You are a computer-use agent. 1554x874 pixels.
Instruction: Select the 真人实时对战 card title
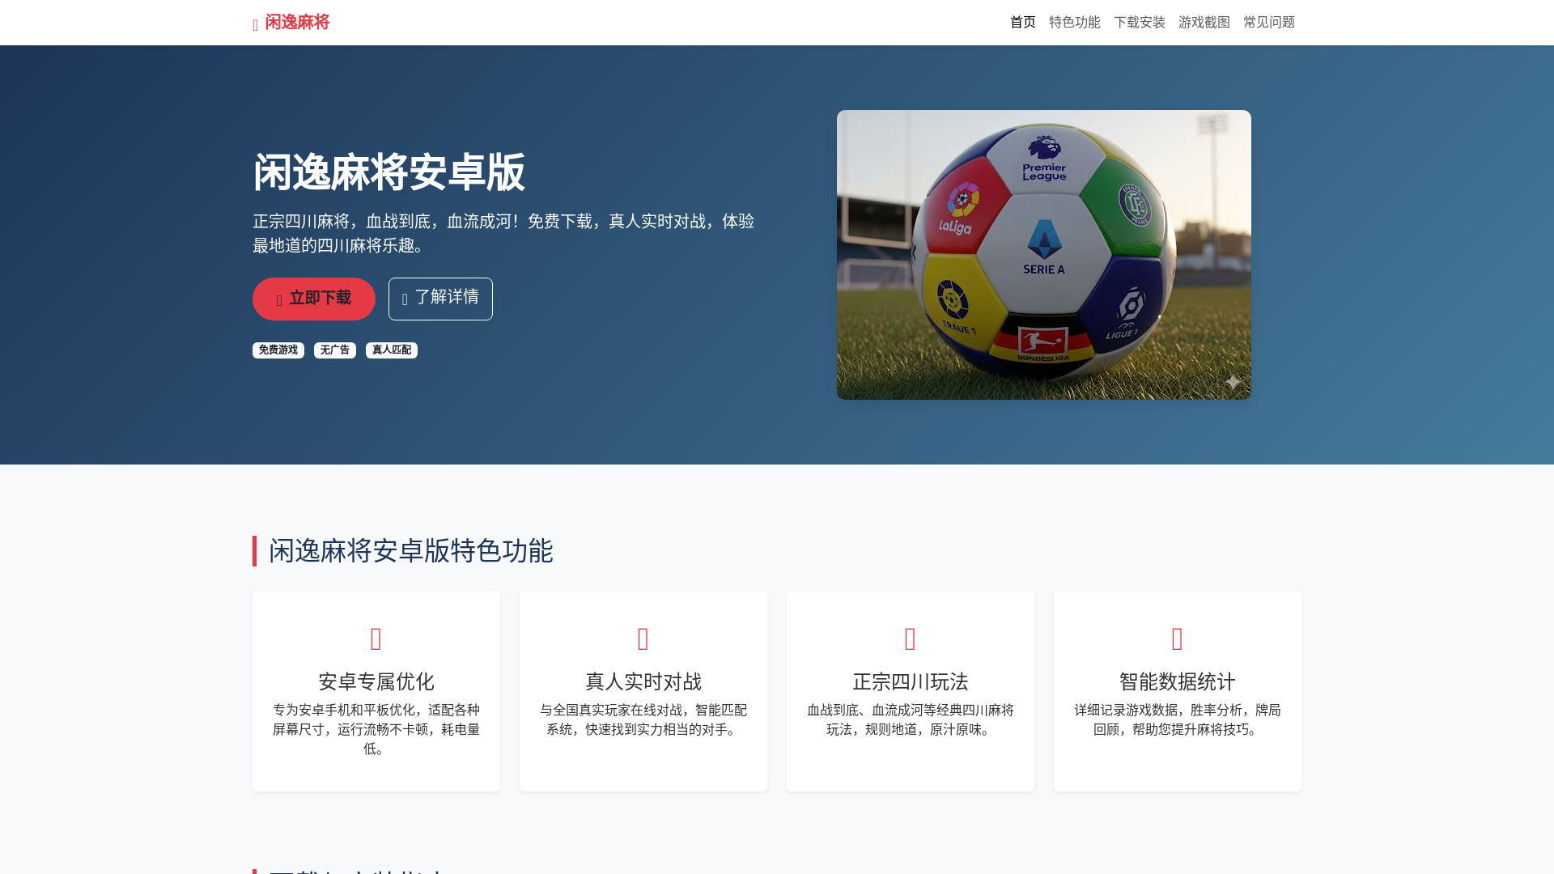(643, 681)
